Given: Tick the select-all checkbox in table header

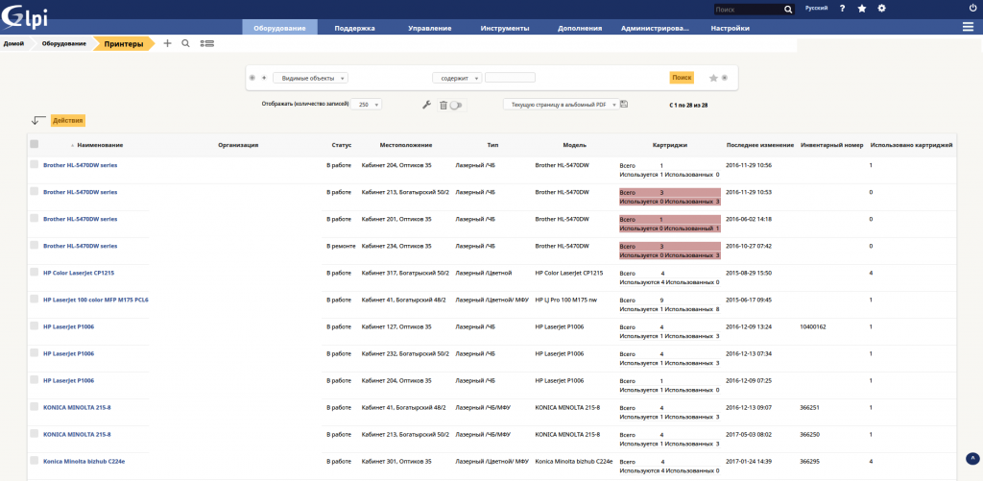Looking at the screenshot, I should [34, 144].
